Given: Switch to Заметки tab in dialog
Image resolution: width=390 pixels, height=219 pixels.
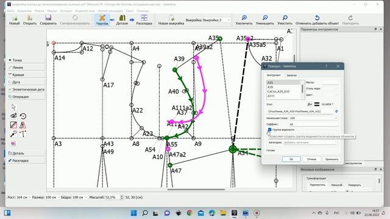Looking at the screenshot, I should (291, 75).
